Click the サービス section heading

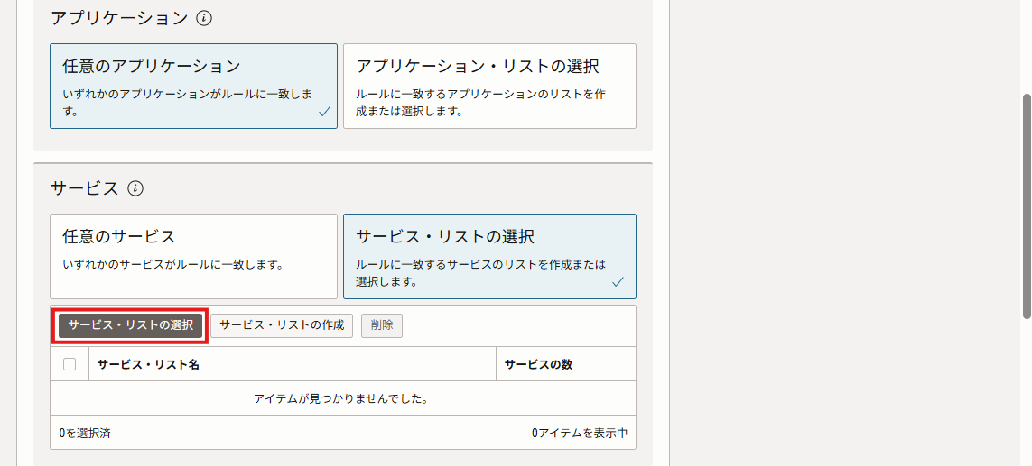85,188
